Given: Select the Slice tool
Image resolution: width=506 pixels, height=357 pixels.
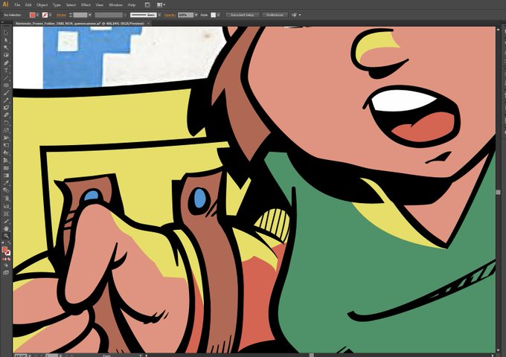Looking at the screenshot, I should coord(6,221).
